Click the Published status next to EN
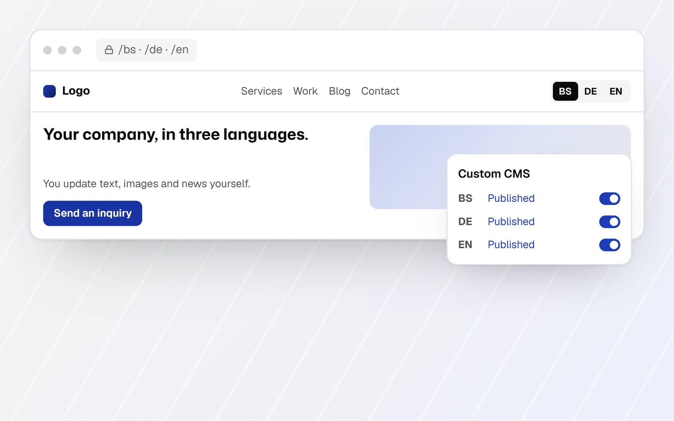674x421 pixels. (511, 245)
